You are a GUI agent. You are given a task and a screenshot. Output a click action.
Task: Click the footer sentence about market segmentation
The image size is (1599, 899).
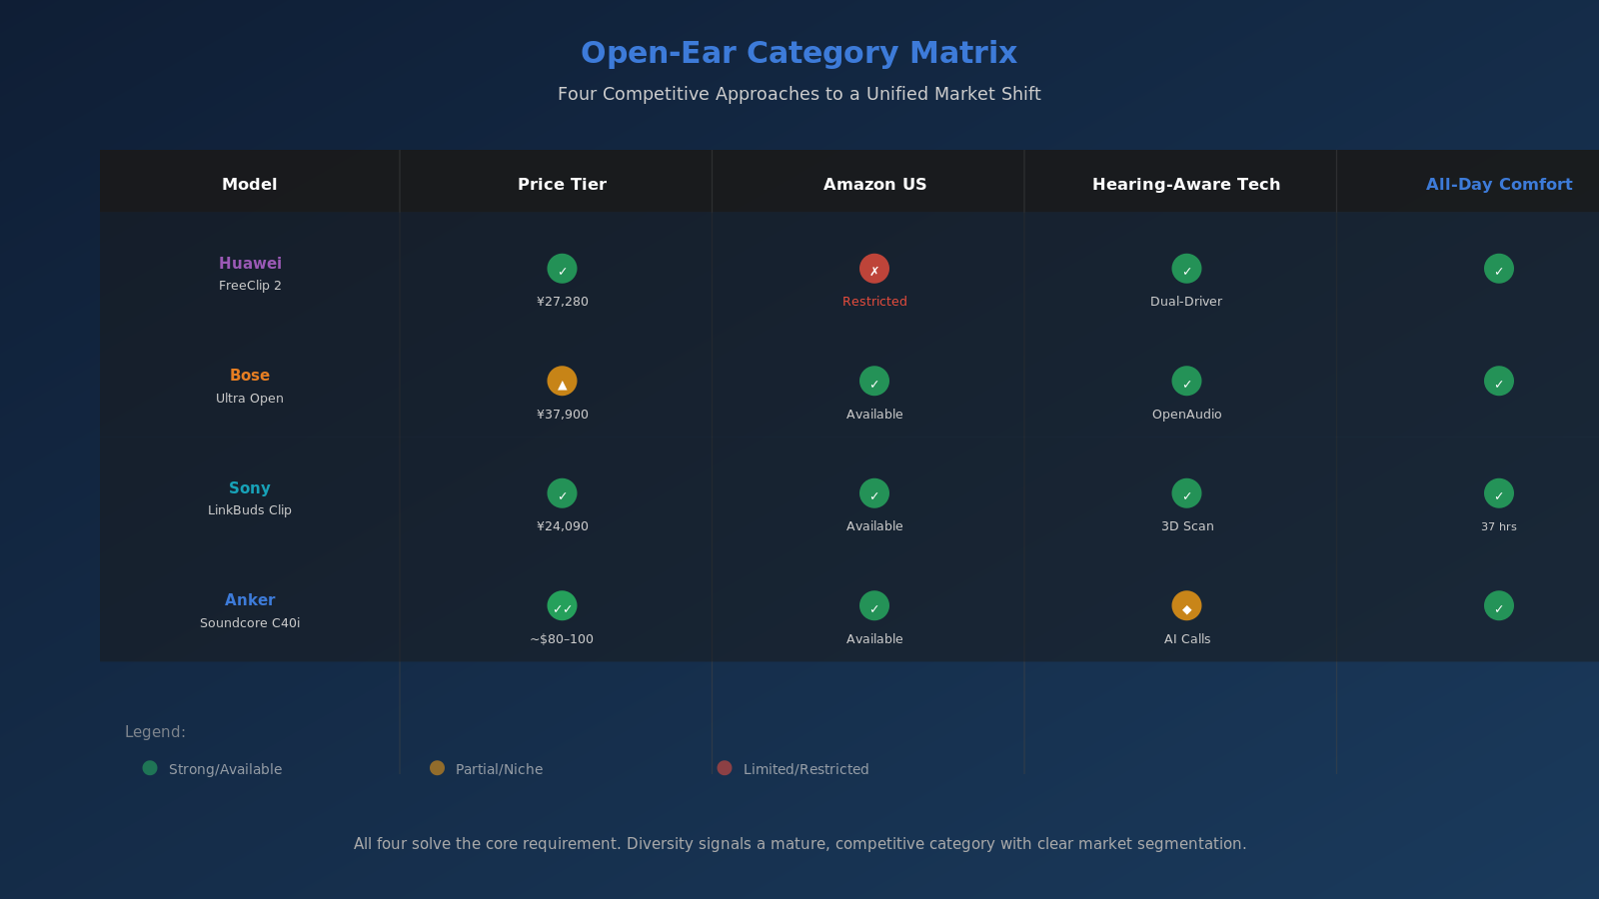click(x=799, y=844)
